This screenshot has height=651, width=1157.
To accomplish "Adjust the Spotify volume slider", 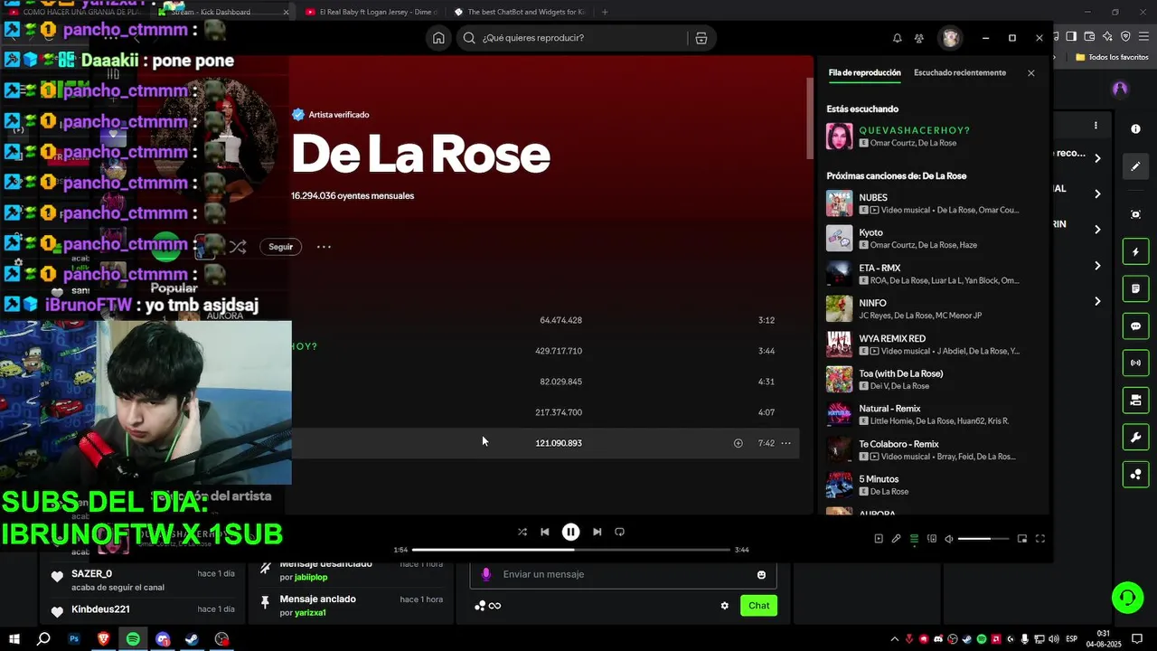I will (x=983, y=539).
